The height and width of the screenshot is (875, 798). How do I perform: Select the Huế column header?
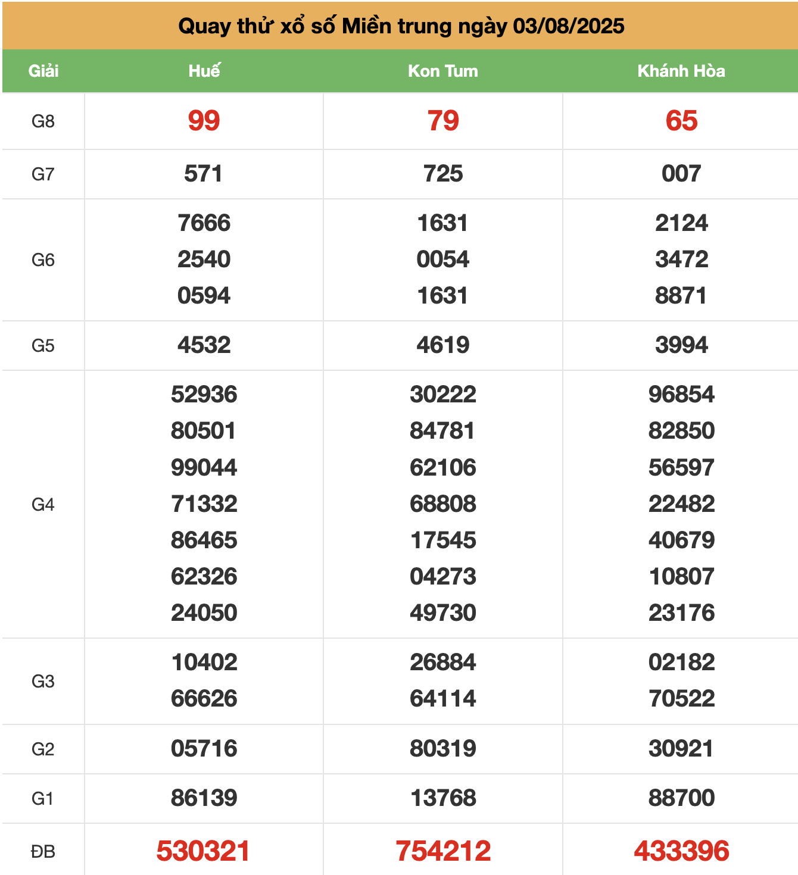click(x=204, y=71)
